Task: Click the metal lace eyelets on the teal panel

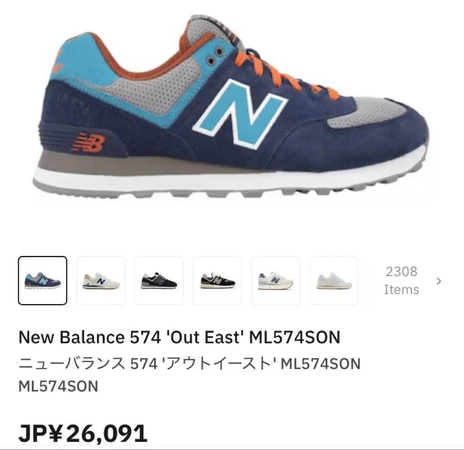Action: [215, 56]
